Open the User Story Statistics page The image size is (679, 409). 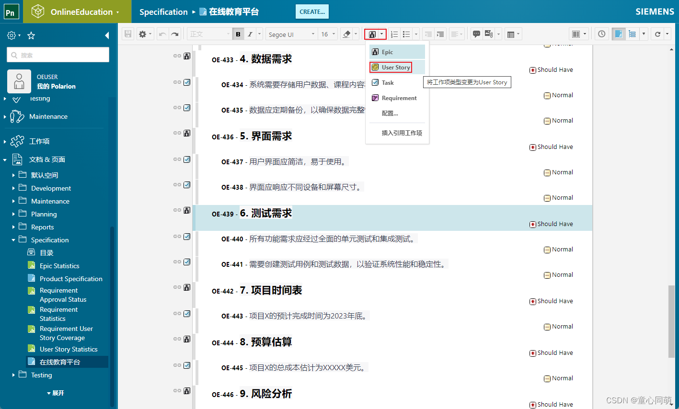coord(68,349)
